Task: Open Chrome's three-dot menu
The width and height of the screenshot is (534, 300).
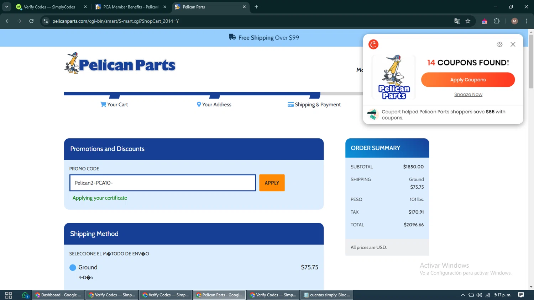Action: click(x=527, y=21)
